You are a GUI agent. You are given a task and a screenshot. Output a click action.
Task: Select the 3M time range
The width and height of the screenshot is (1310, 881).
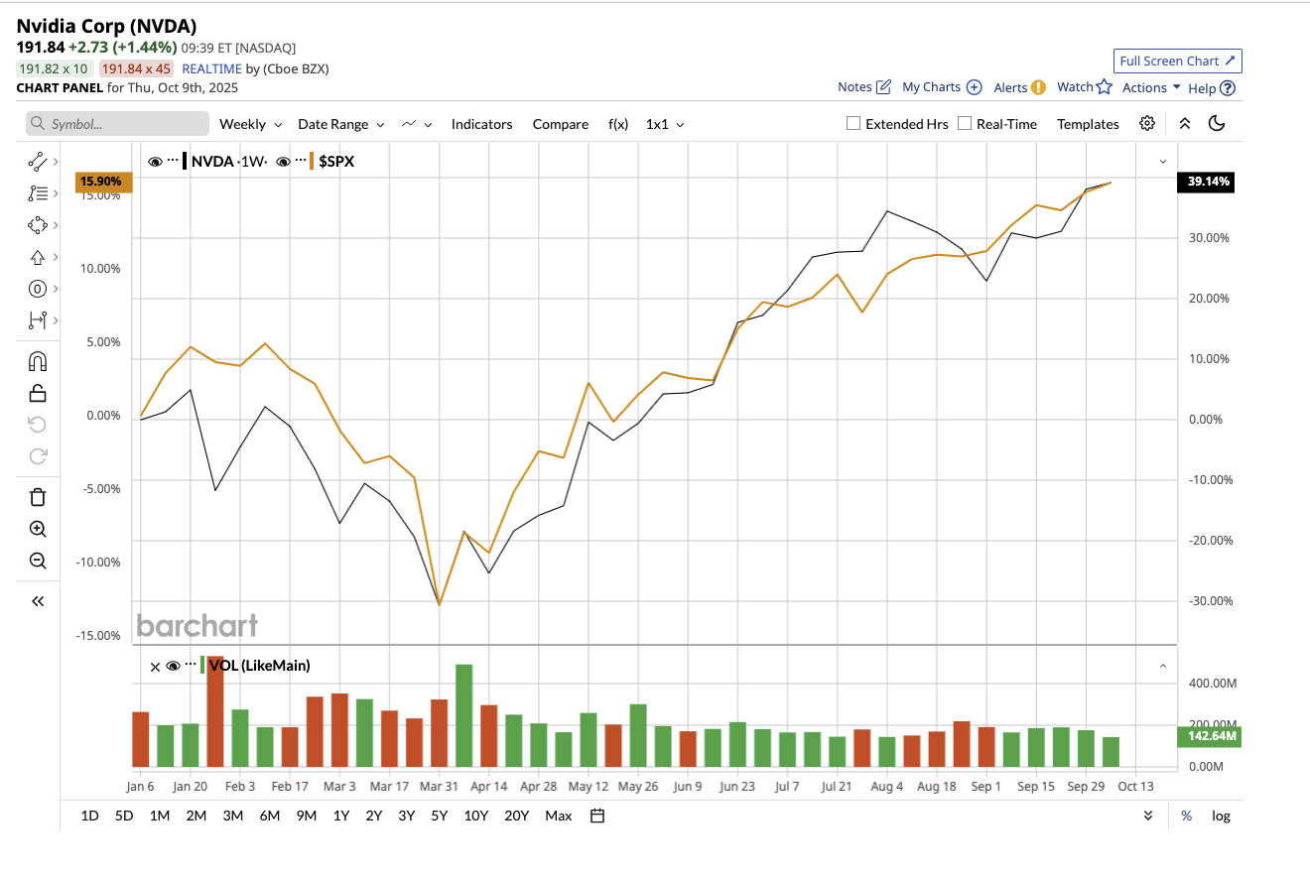(233, 816)
